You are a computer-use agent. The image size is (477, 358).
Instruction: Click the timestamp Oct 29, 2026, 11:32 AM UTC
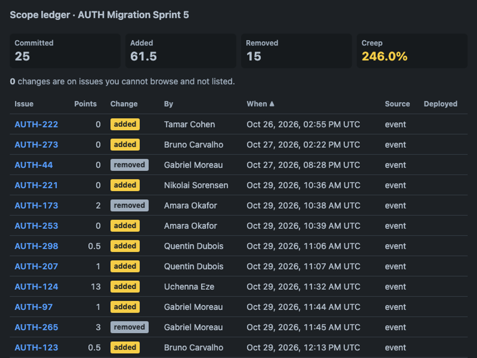[303, 287]
